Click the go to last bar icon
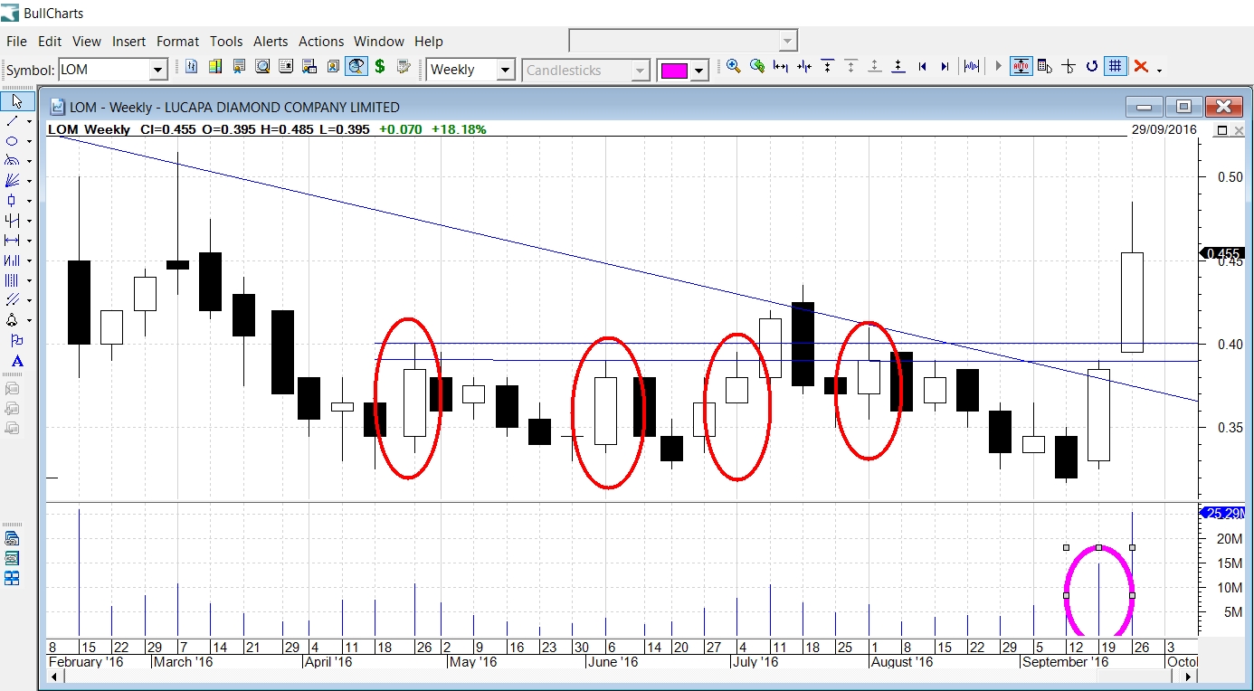This screenshot has width=1254, height=691. pyautogui.click(x=945, y=66)
